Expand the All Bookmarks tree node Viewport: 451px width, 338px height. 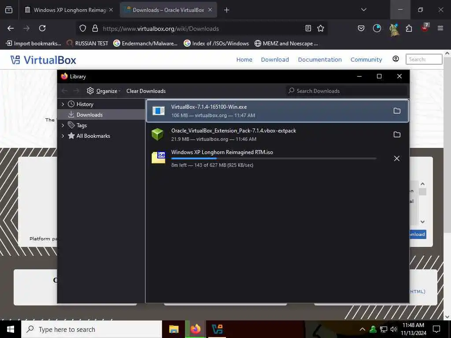click(63, 136)
